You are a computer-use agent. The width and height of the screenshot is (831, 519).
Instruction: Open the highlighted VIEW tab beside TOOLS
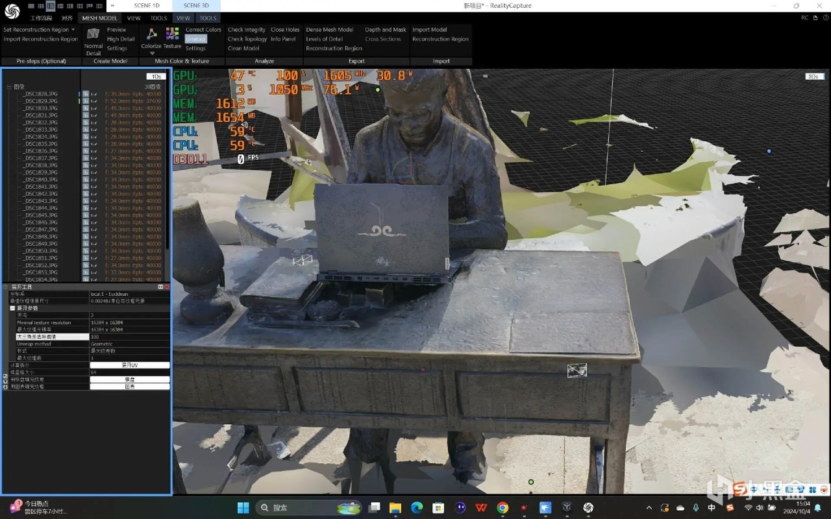(183, 18)
